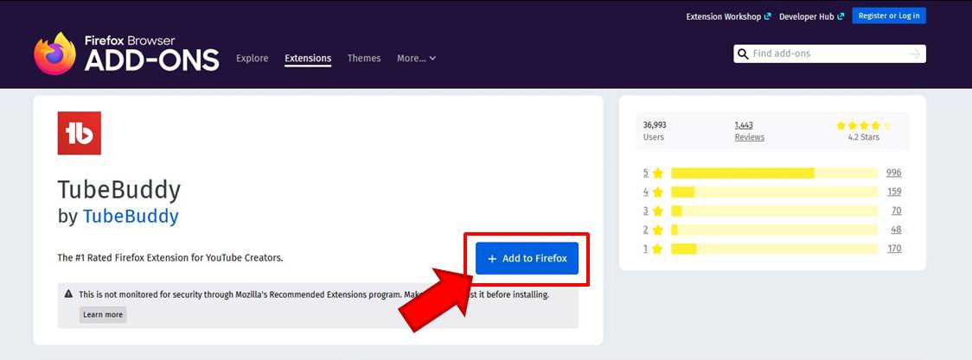972x360 pixels.
Task: Click the 5-star rating bar
Action: pyautogui.click(x=774, y=174)
